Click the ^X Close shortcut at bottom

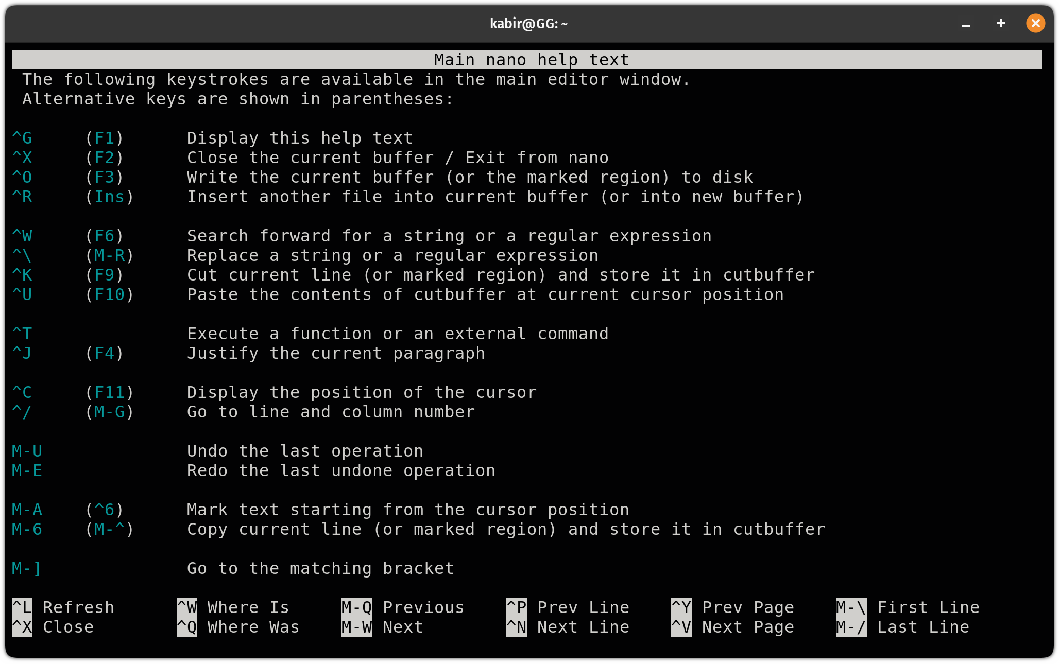pyautogui.click(x=53, y=627)
